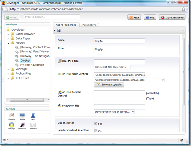Click the My Top Navigation macro icon
This screenshot has width=191, height=146.
(17, 65)
